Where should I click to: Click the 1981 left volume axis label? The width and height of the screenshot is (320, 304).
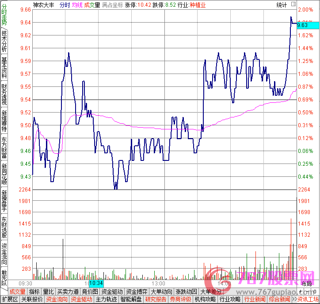click(24, 201)
